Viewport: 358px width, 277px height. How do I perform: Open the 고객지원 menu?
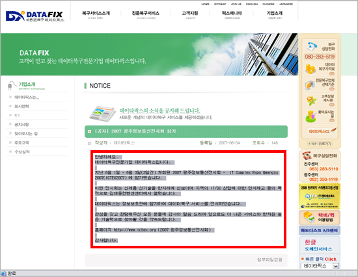click(190, 13)
